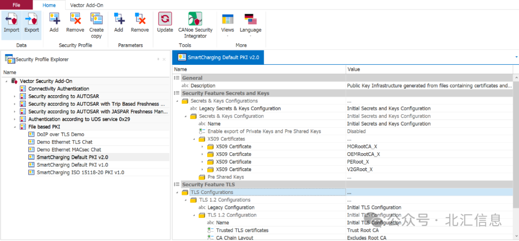Select SmartCharging ISO 15118-20 PKI v1.0
This screenshot has width=519, height=241.
pos(80,172)
